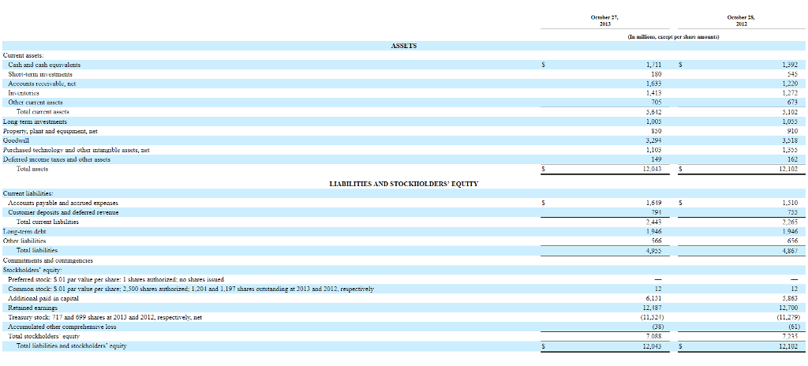Click the 2013 accounts receivable value 1,633
The image size is (808, 366).
point(653,84)
